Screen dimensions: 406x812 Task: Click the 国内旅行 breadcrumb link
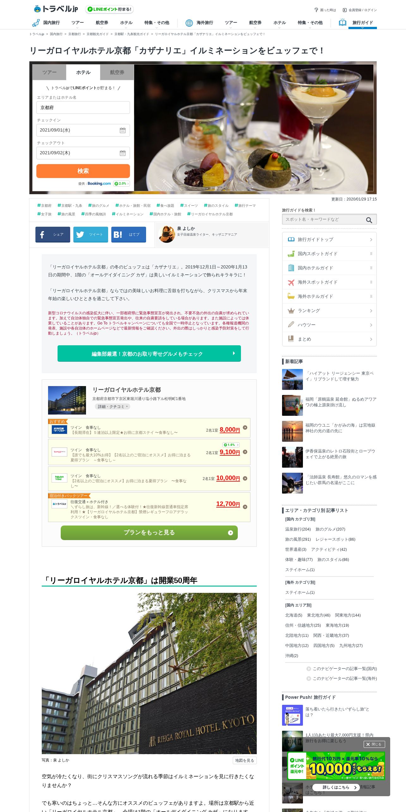point(56,34)
